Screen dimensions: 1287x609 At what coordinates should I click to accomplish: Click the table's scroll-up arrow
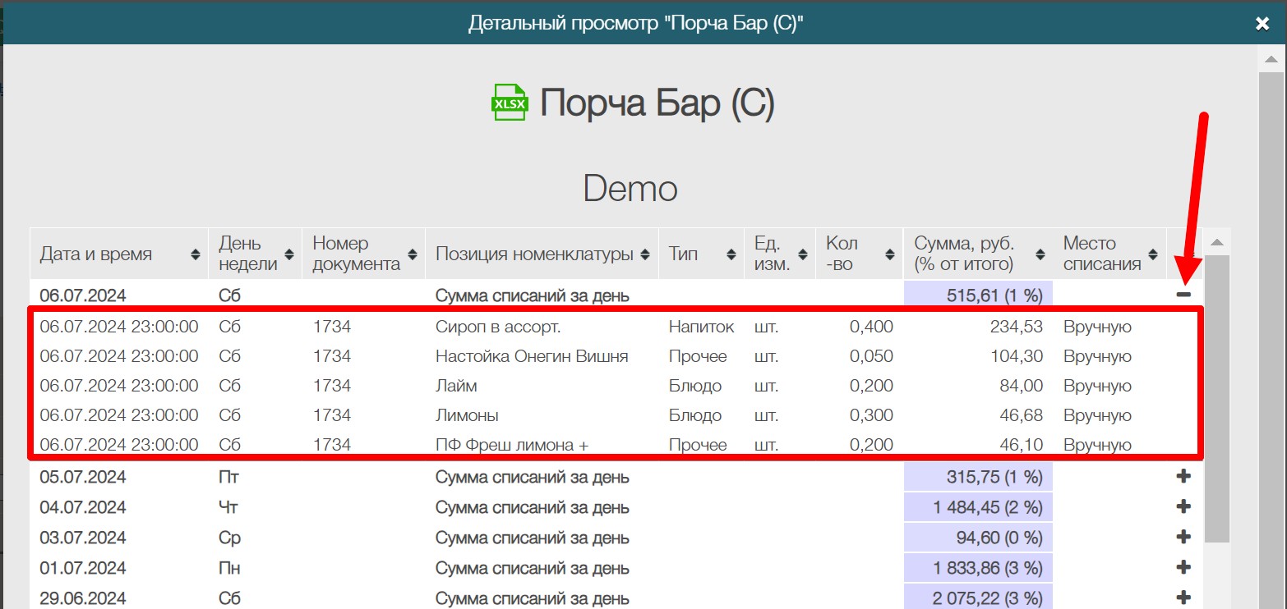1217,242
